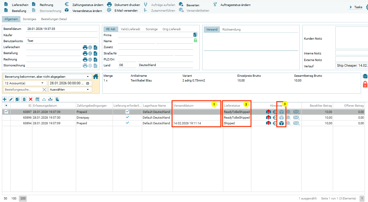Toggle Lieferung erforderlich checkbox for order 63896
This screenshot has width=368, height=202.
click(127, 117)
